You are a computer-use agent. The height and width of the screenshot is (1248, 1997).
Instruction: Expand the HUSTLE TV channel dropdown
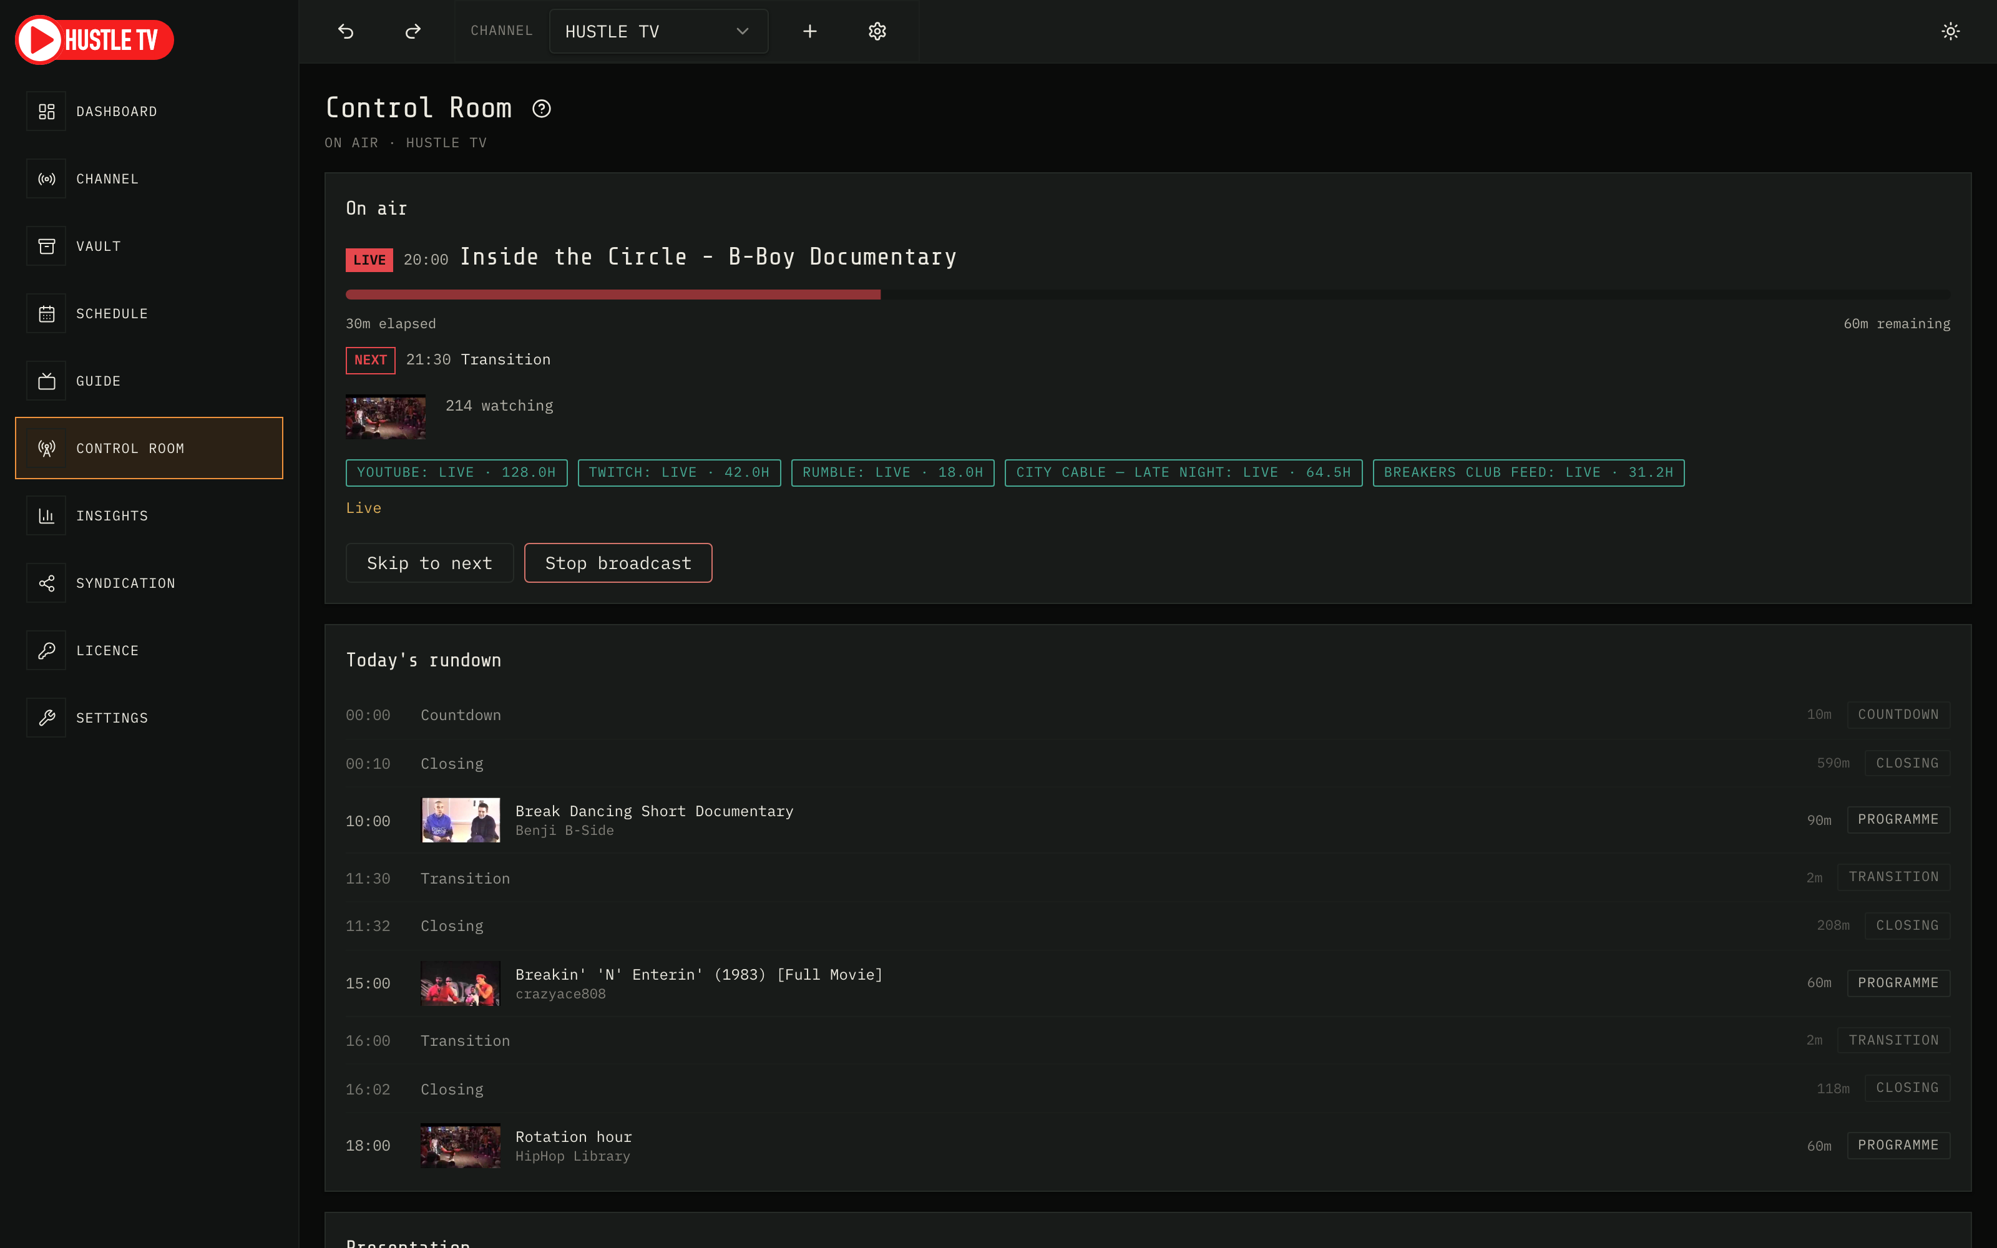[x=658, y=31]
